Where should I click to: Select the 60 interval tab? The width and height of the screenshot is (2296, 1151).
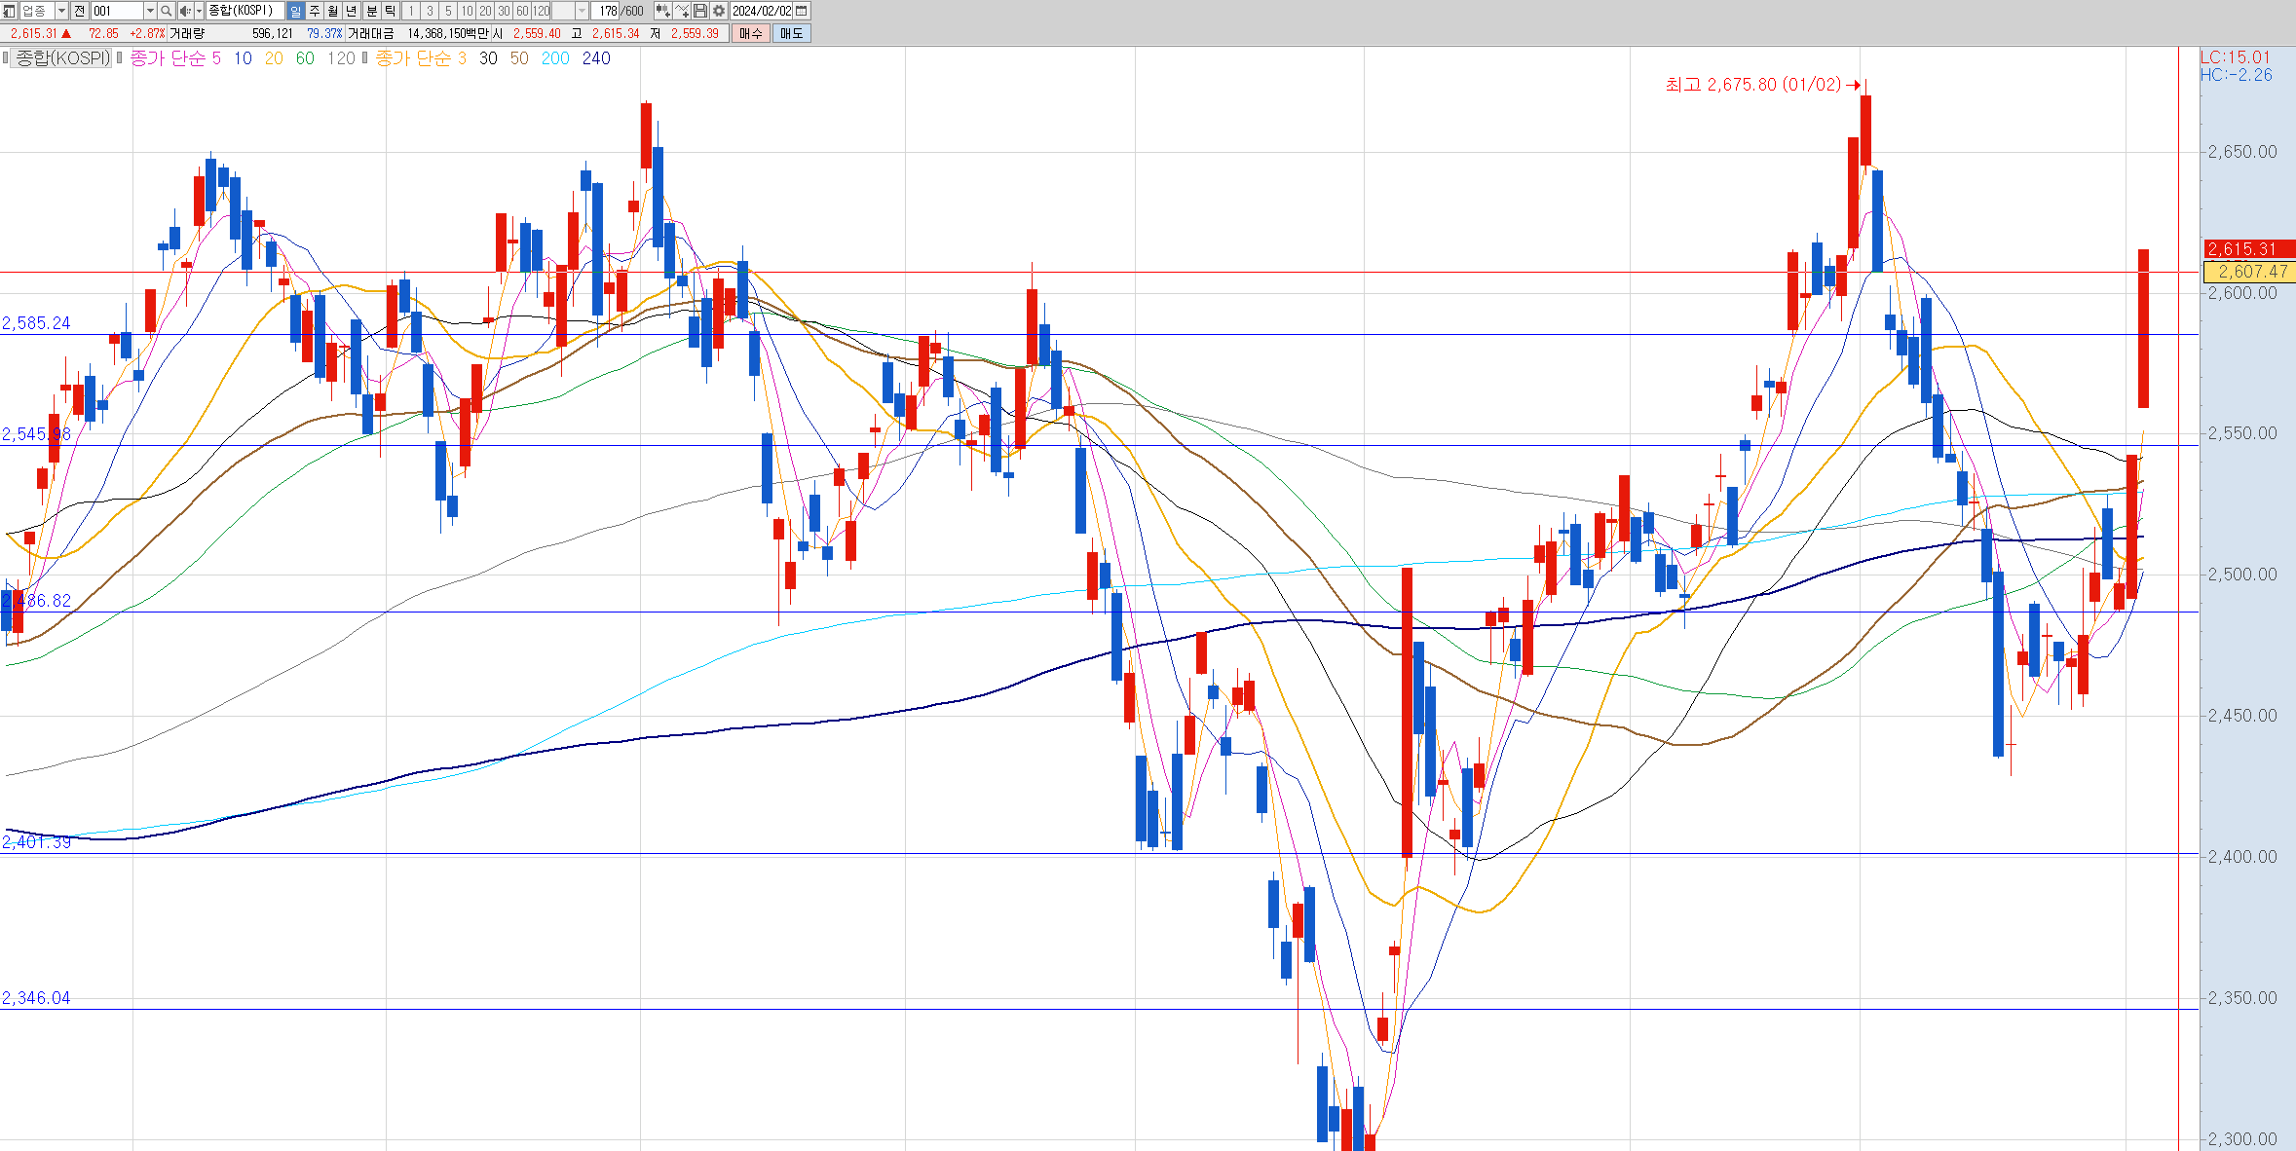[x=522, y=11]
